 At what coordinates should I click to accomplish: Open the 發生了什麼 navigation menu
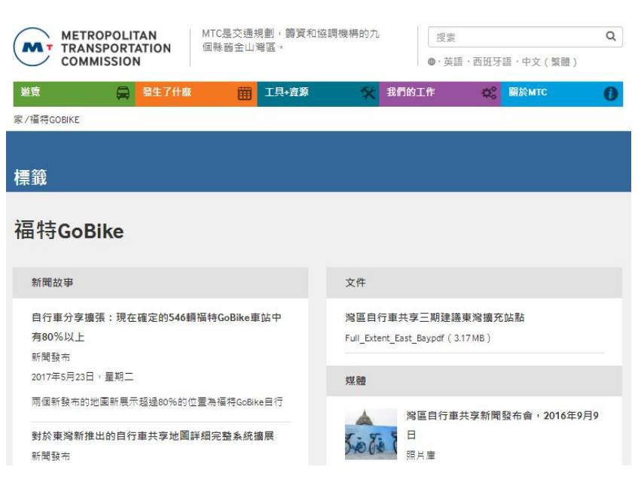tap(196, 94)
